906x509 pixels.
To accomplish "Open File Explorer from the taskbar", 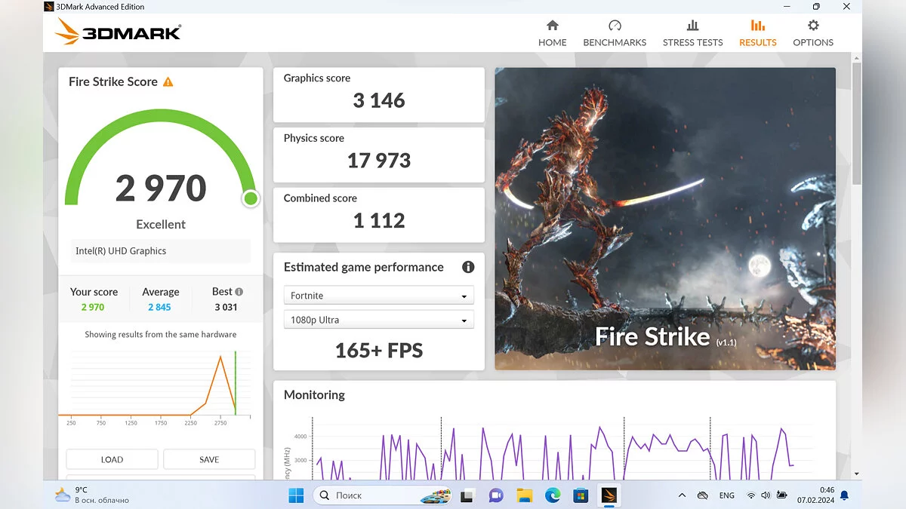I will click(x=525, y=495).
